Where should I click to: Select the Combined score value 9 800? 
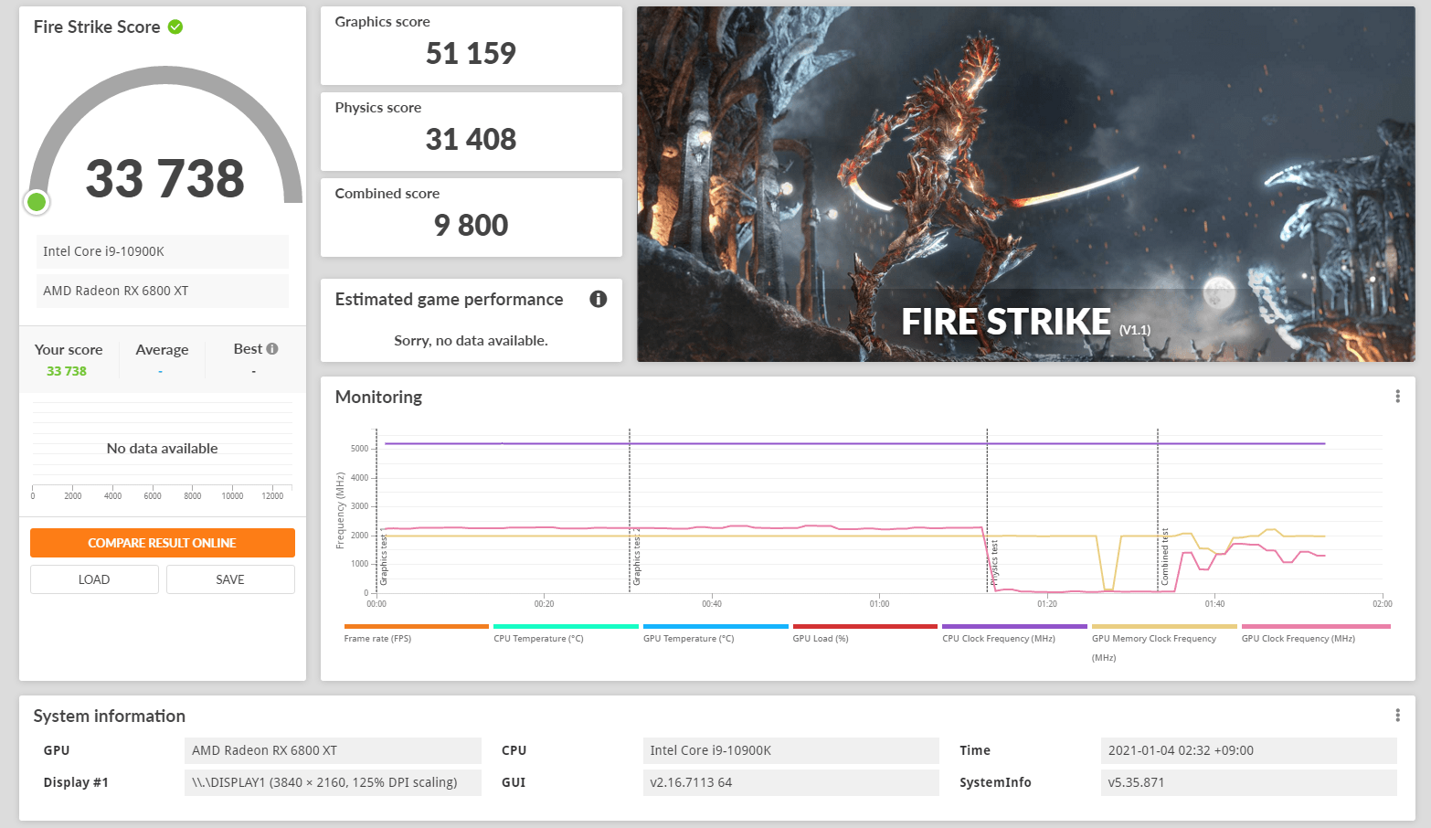[x=471, y=226]
